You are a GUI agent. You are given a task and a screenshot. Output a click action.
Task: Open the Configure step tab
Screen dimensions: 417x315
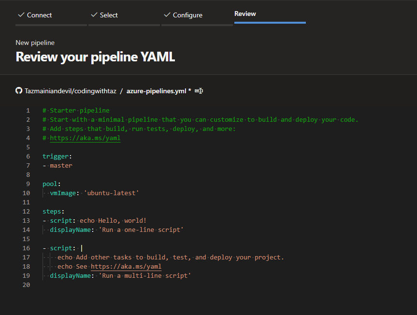coord(187,15)
